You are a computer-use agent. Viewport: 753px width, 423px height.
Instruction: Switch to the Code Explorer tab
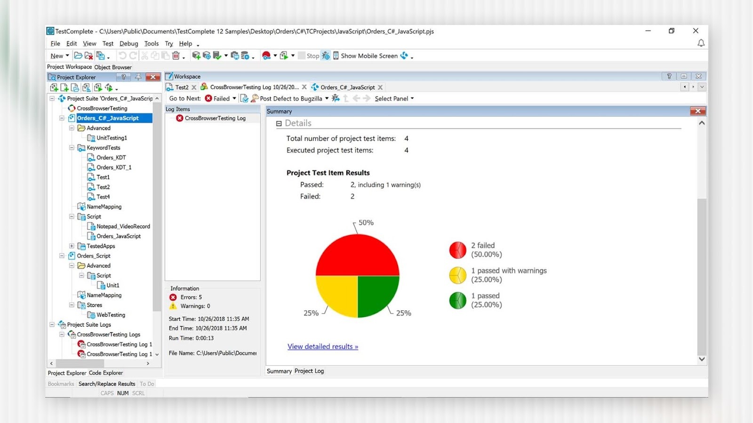106,373
